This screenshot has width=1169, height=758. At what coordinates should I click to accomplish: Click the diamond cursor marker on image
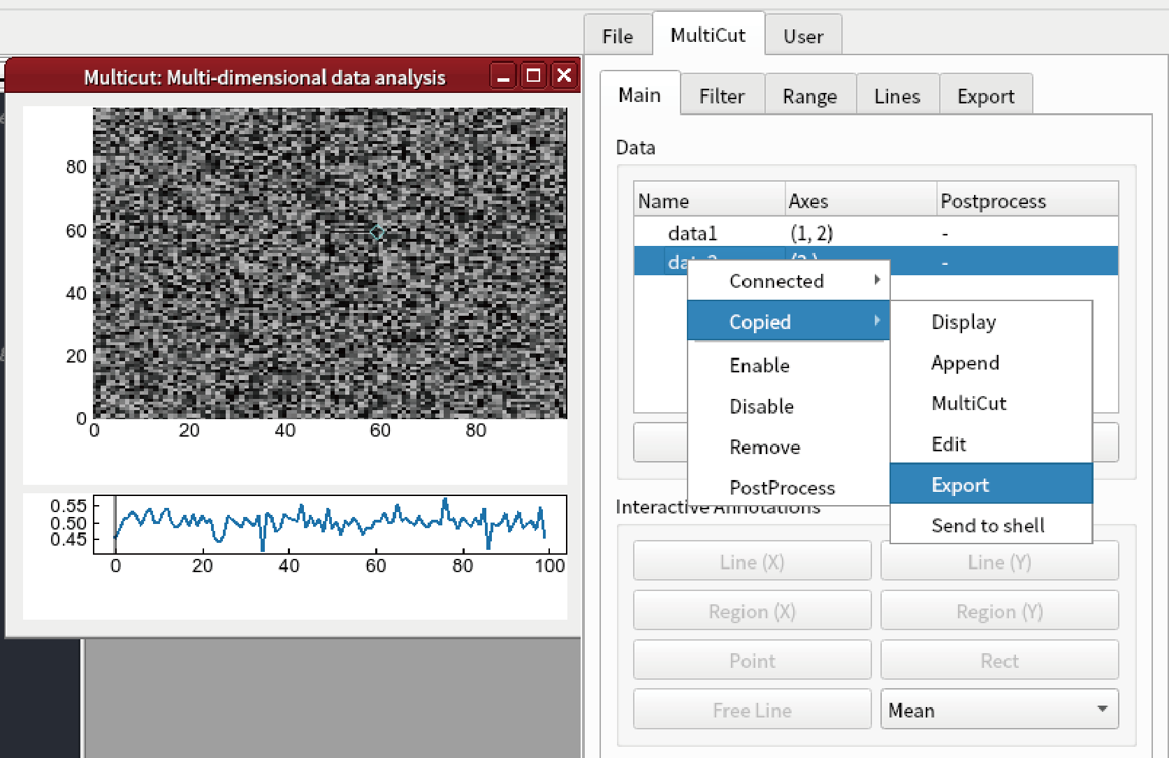(377, 233)
